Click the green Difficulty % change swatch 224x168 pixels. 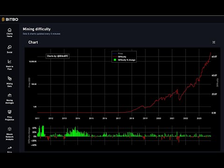click(x=115, y=60)
